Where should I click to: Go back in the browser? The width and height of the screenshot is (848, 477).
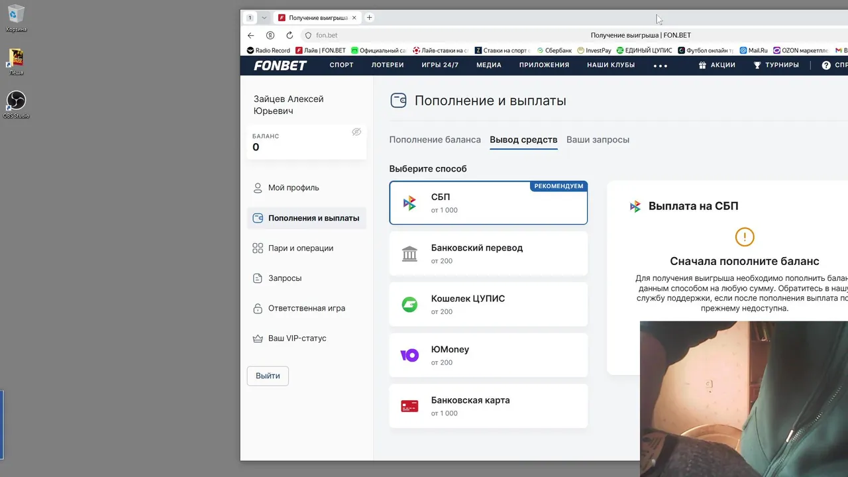(250, 35)
